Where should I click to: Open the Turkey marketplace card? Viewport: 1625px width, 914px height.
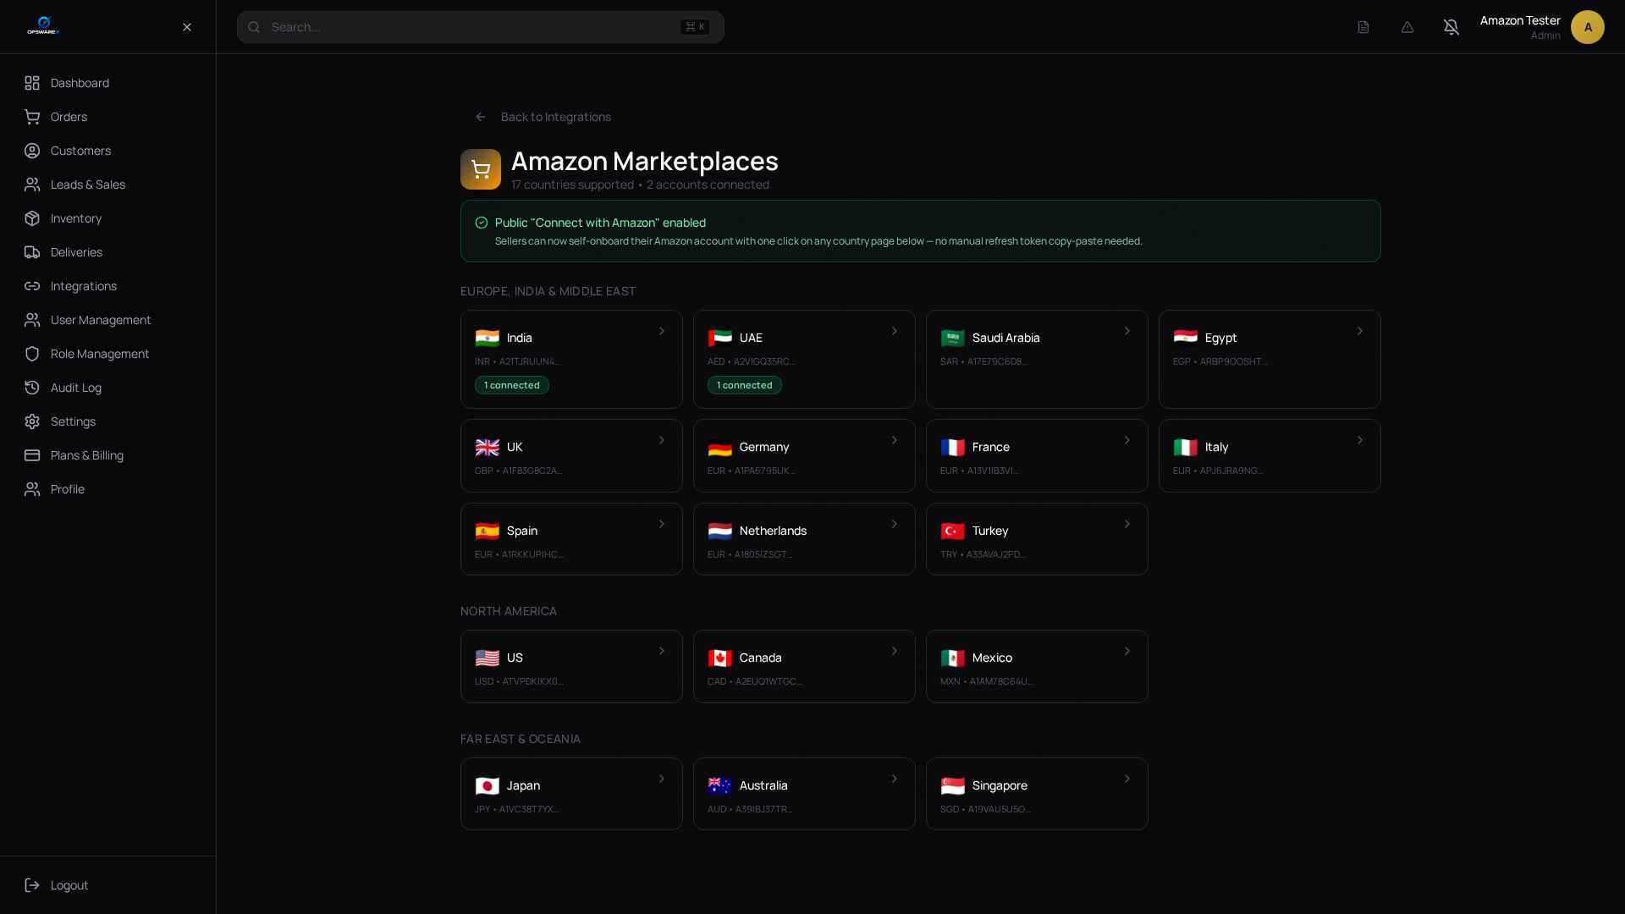point(1037,539)
